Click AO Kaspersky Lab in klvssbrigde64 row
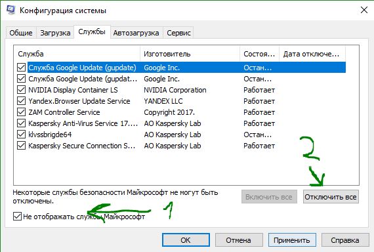 [x=173, y=135]
